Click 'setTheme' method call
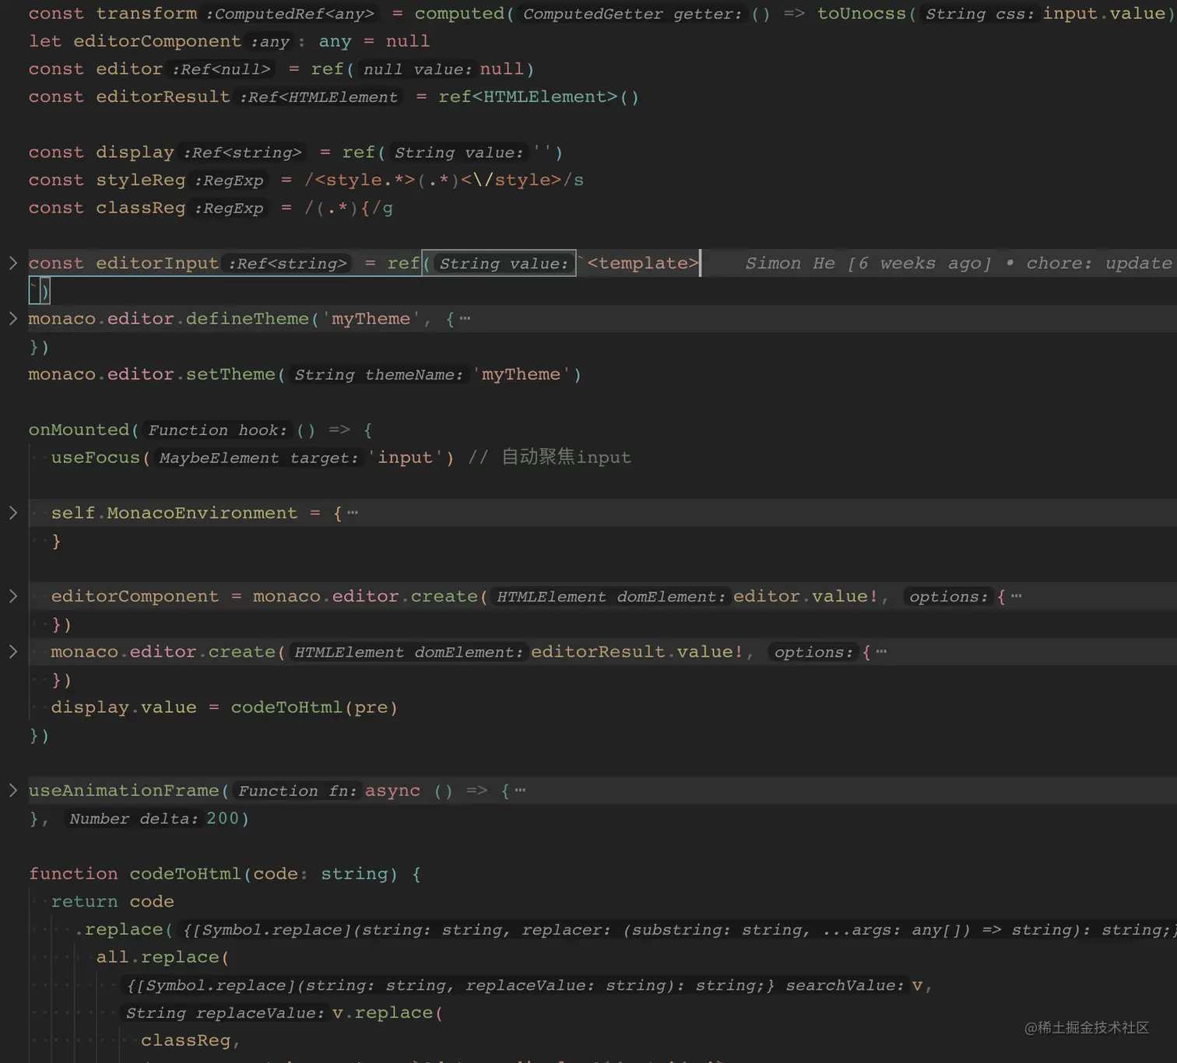The width and height of the screenshot is (1177, 1063). pyautogui.click(x=230, y=374)
